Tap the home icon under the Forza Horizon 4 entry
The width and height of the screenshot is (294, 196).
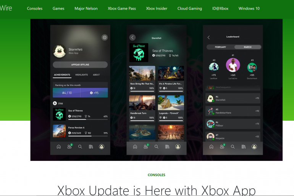(x=58, y=147)
